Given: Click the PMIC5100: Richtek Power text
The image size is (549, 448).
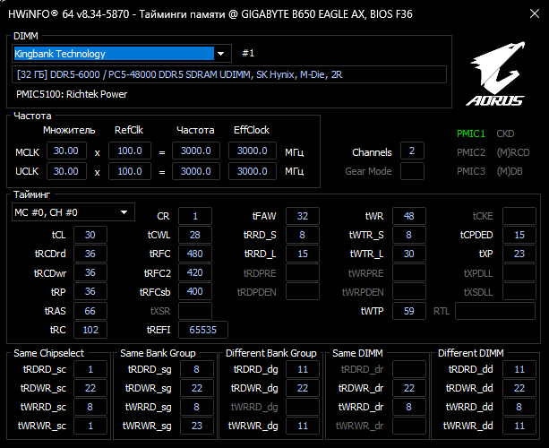Looking at the screenshot, I should [x=72, y=94].
